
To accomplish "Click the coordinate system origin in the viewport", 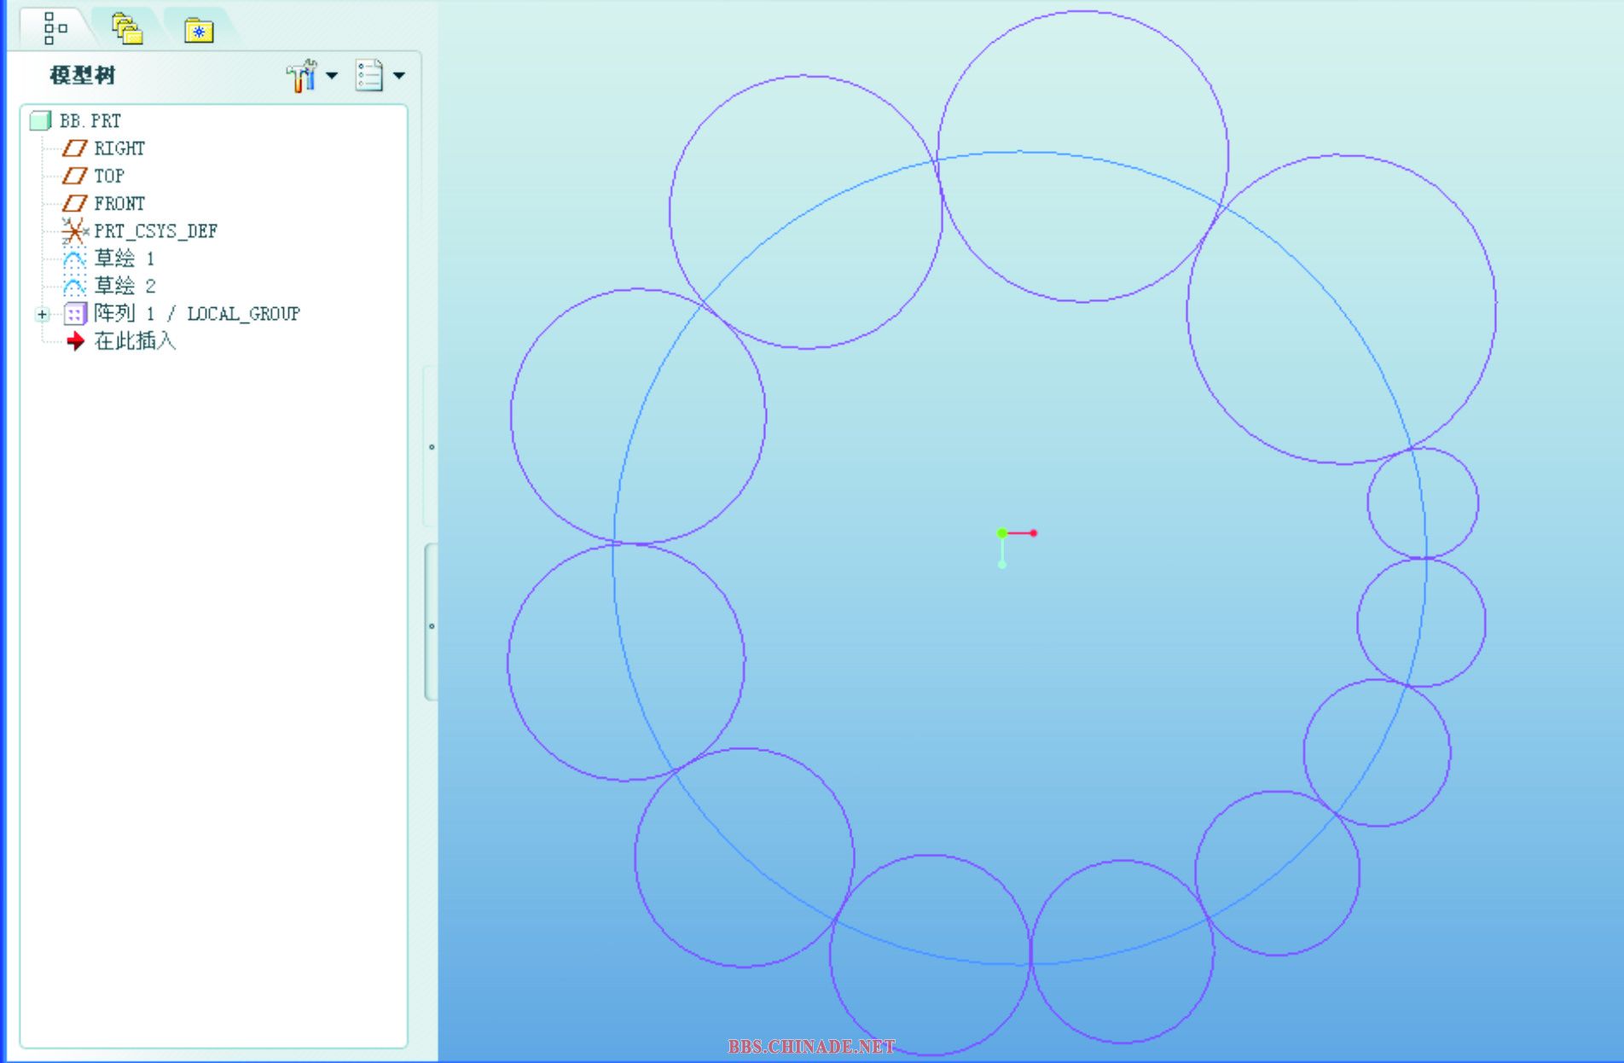I will coord(1002,533).
